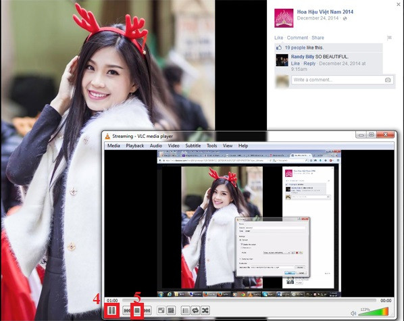Expand the Subtitle menu

point(193,146)
